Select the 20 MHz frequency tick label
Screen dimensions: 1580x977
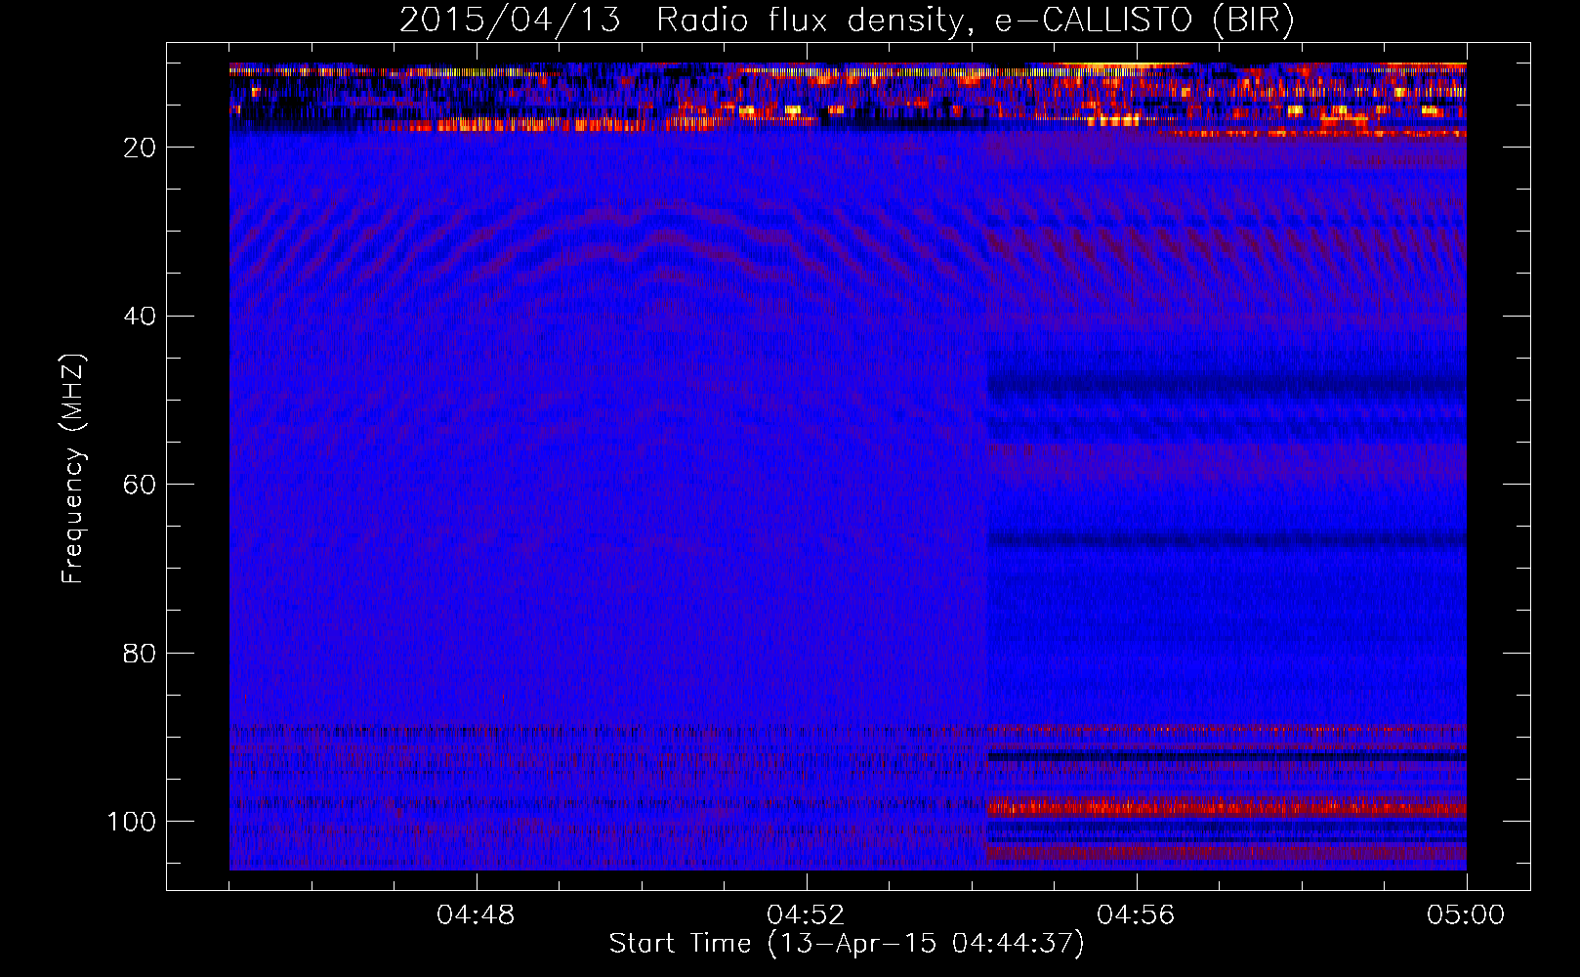pyautogui.click(x=141, y=148)
